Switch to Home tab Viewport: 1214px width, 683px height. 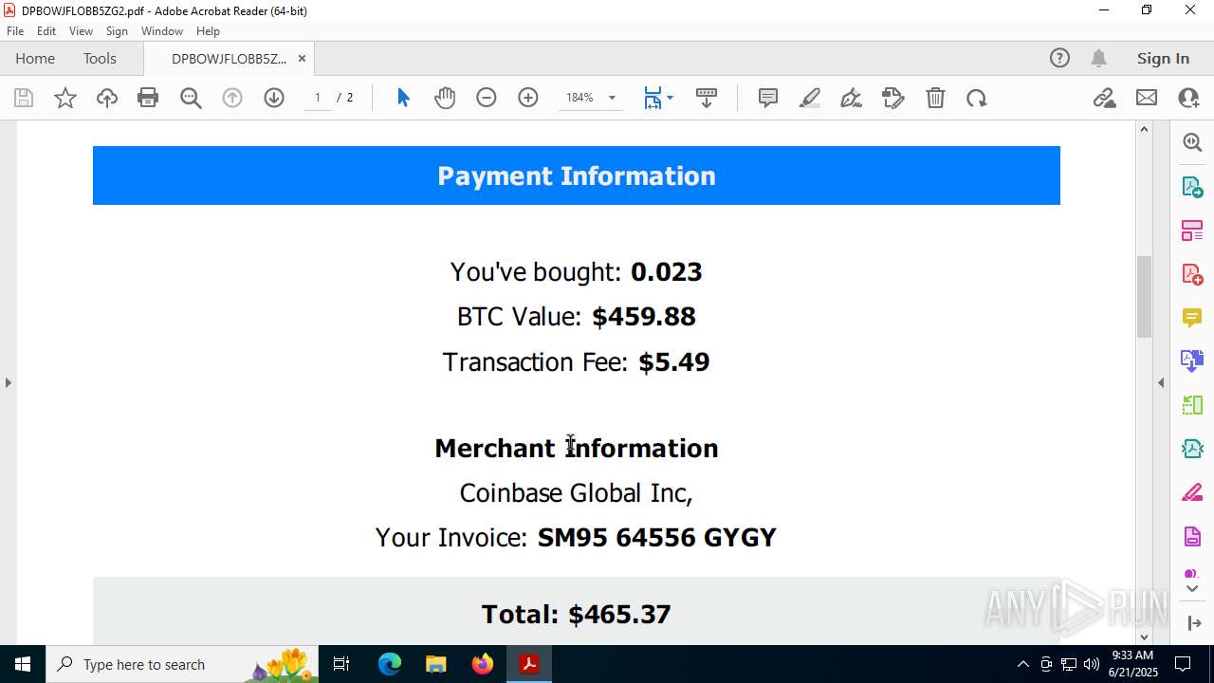click(35, 58)
